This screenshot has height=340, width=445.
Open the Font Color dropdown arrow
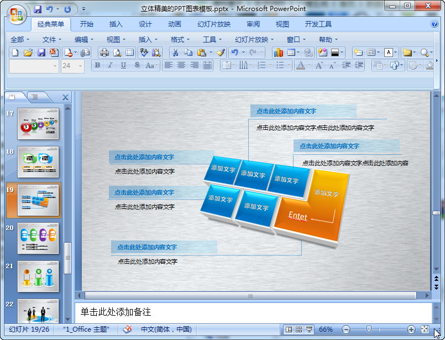point(309,66)
